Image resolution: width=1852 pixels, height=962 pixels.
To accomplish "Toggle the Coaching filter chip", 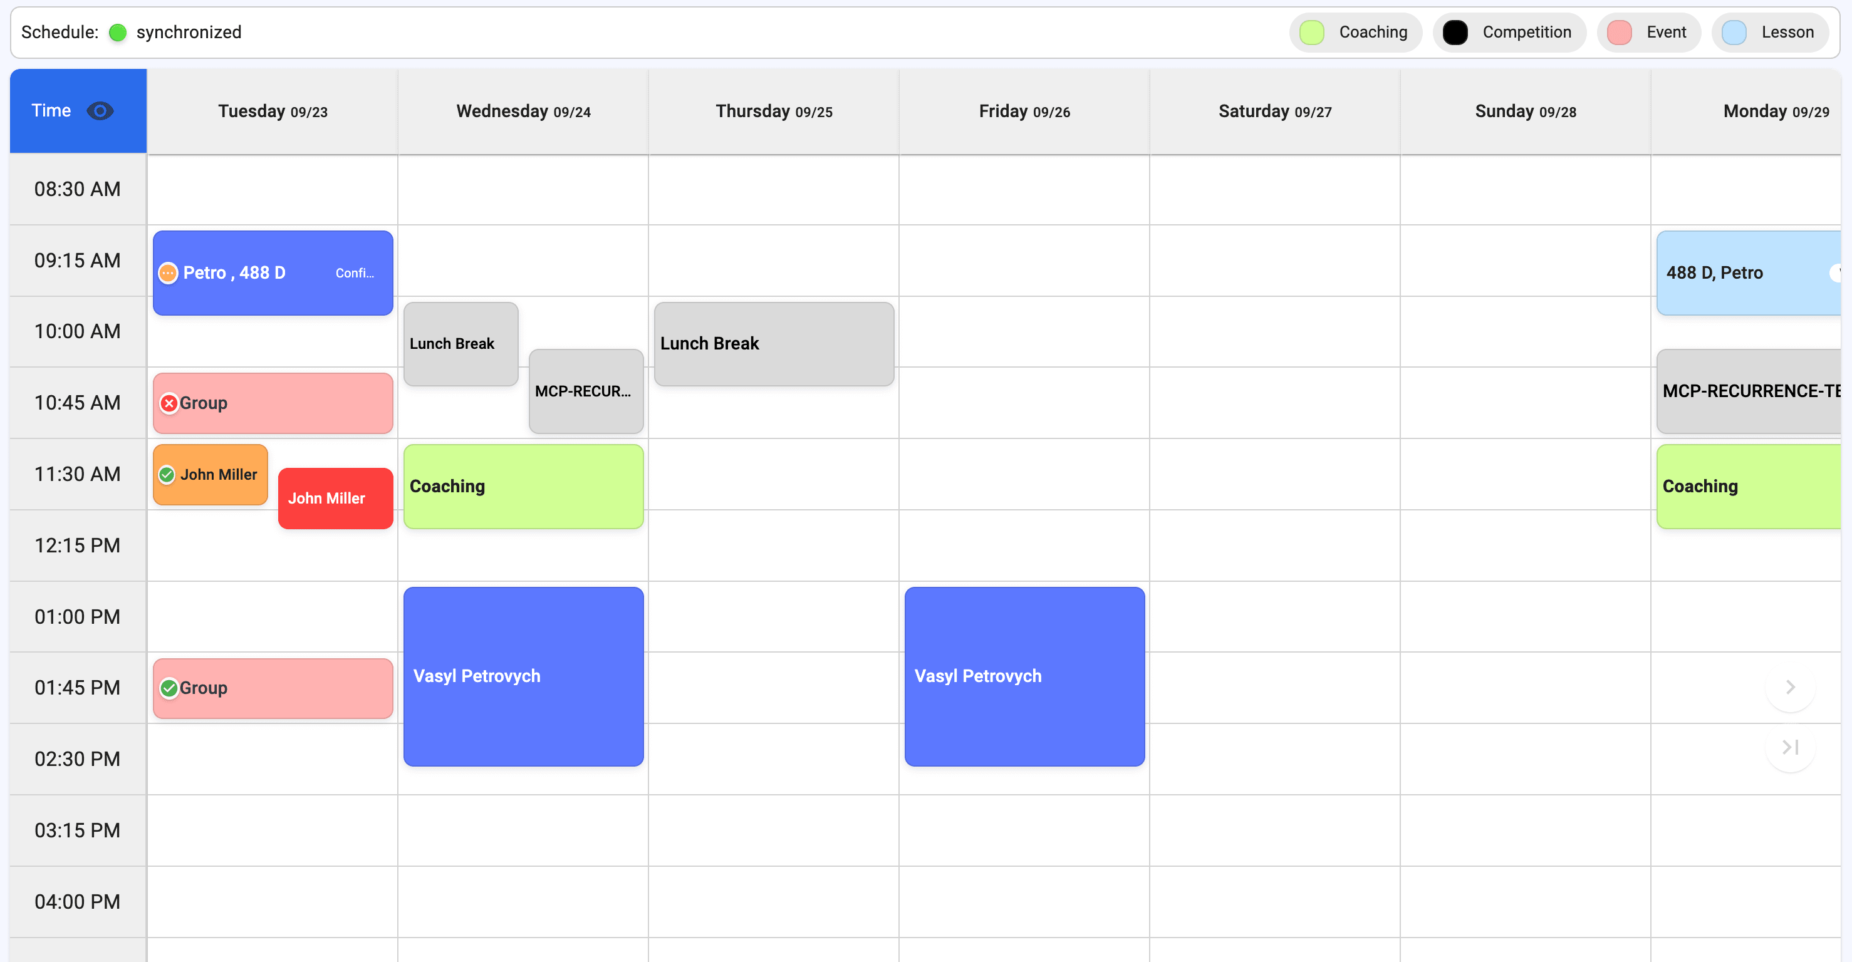I will tap(1355, 33).
